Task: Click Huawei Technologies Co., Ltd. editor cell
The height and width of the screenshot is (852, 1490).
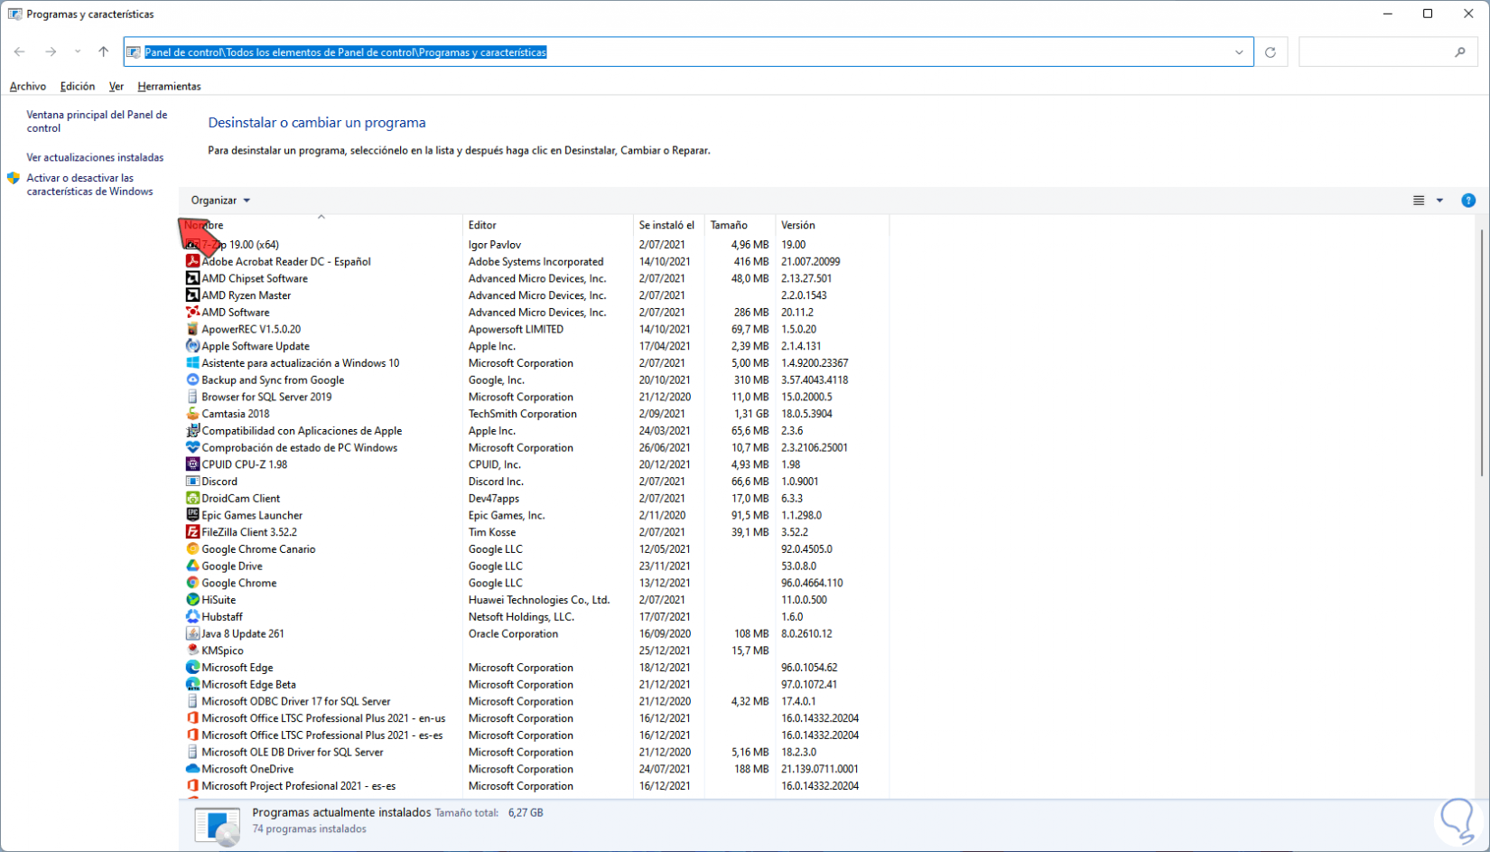Action: point(539,600)
